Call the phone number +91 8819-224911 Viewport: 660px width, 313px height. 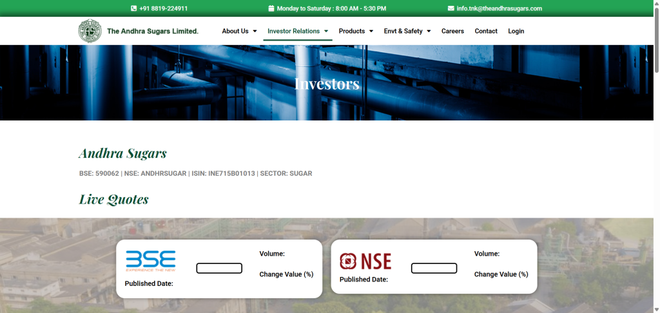coord(164,8)
